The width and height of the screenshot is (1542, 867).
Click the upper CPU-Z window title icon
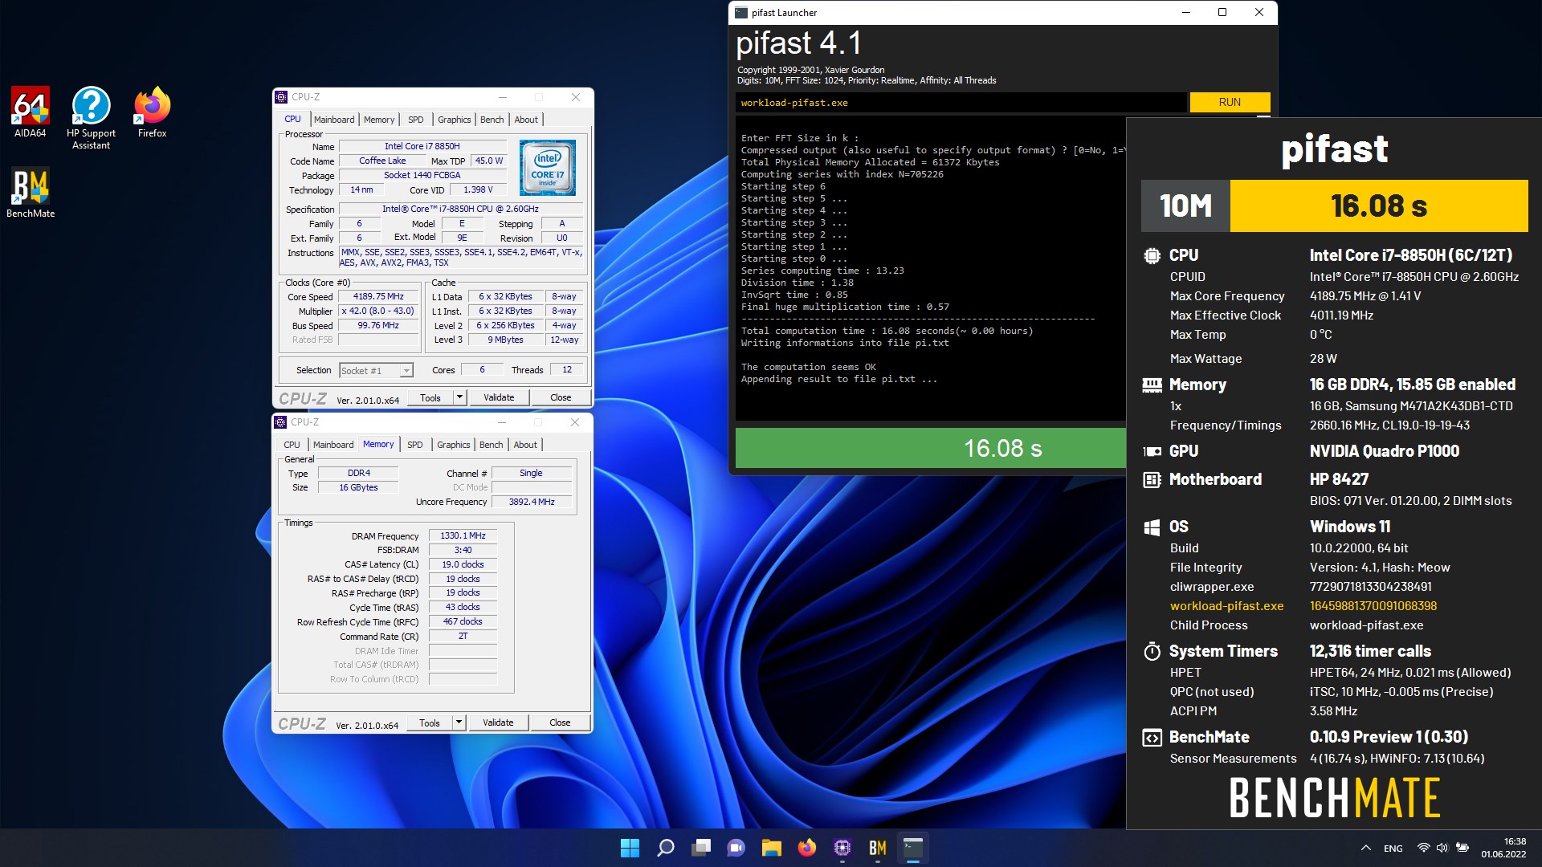(x=281, y=97)
